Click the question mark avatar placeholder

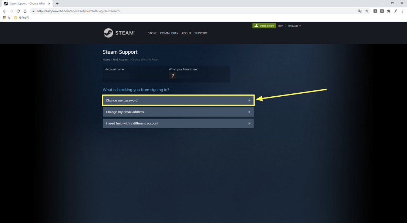coord(173,76)
